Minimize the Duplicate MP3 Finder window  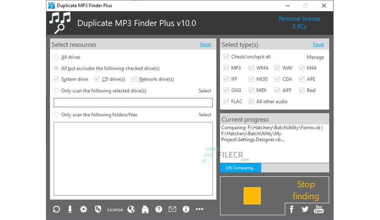[287, 5]
